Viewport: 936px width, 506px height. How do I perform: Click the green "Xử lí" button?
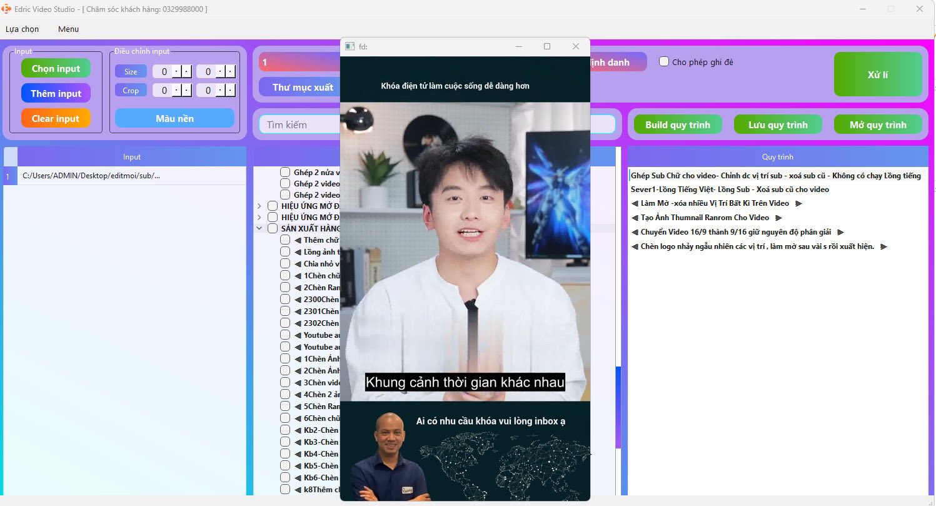[878, 74]
